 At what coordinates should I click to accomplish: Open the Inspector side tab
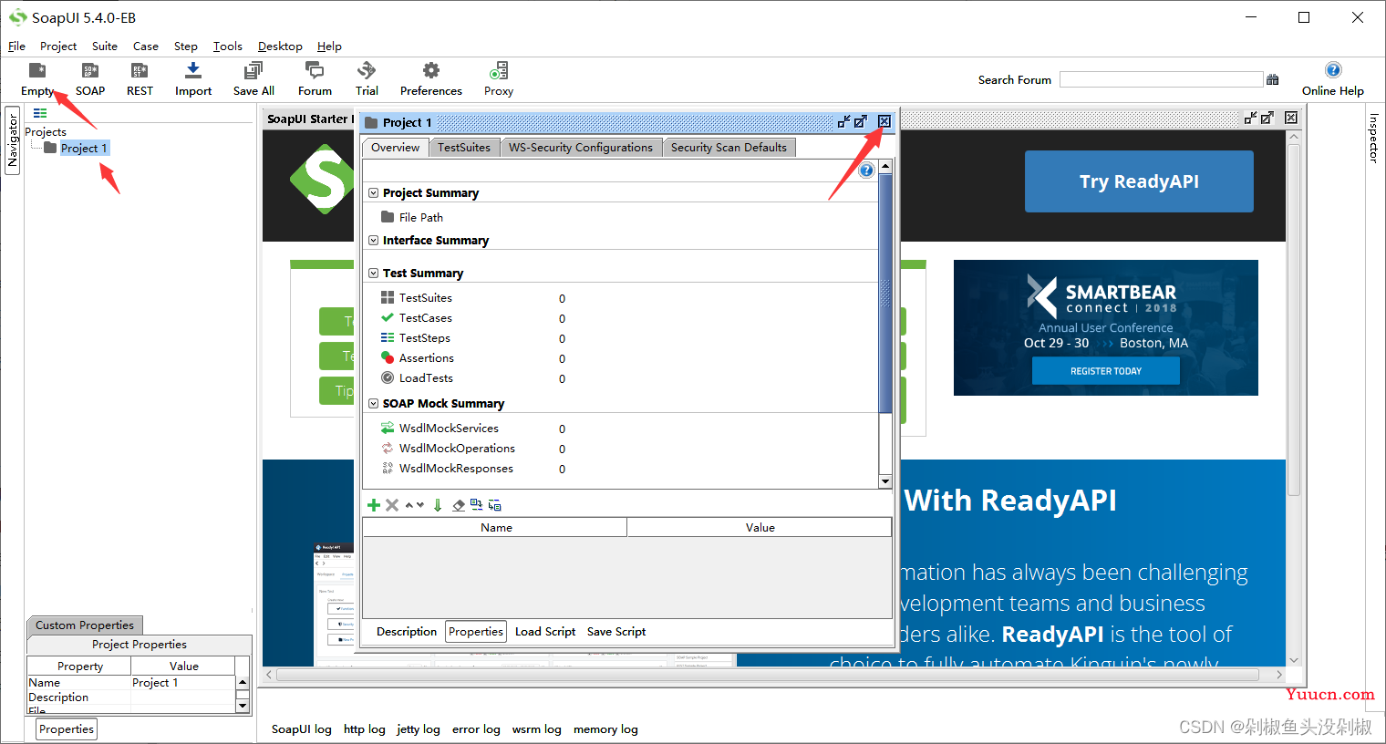pos(1374,138)
